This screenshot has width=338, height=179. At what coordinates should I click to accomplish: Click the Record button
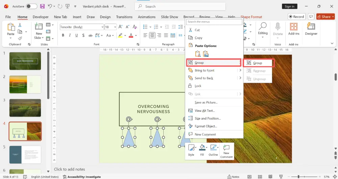(x=297, y=17)
